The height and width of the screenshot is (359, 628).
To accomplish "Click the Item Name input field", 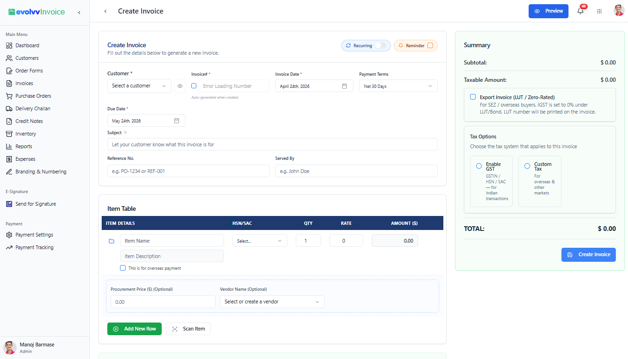I will pyautogui.click(x=172, y=241).
